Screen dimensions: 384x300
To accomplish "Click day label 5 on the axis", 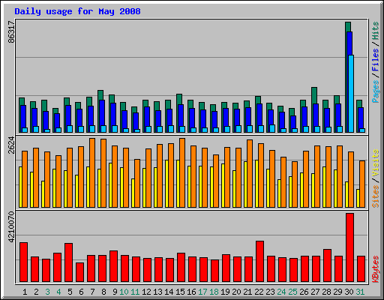I will point(70,292).
